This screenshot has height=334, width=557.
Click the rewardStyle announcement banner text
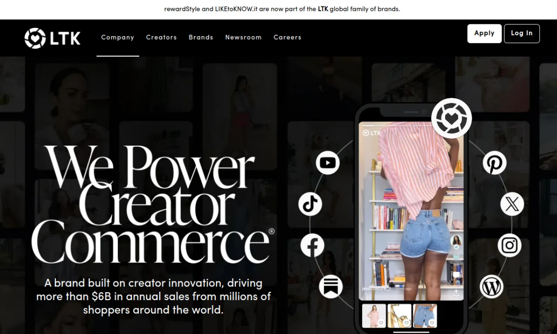click(282, 9)
